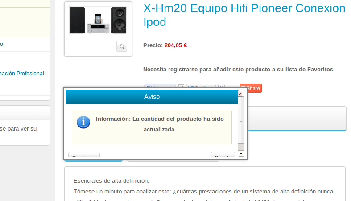Click the blue information icon in the notice
Image resolution: width=351 pixels, height=201 pixels.
[x=83, y=122]
